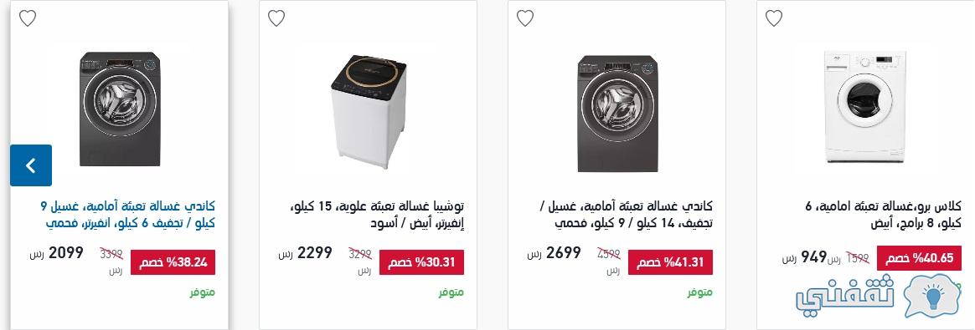Favorite the Candy 9 kg washer heart icon

[x=28, y=18]
